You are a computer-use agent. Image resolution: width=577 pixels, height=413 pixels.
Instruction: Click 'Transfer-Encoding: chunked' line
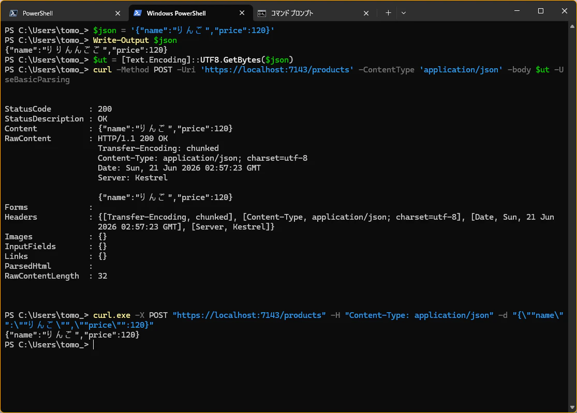pos(158,148)
